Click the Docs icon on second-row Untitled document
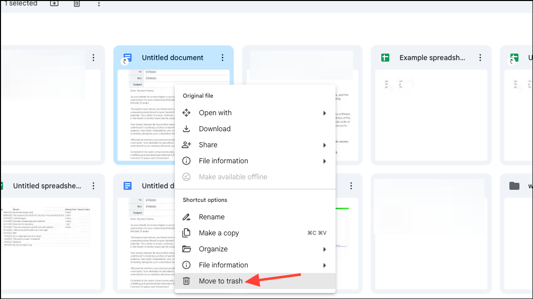This screenshot has height=299, width=533. [128, 186]
